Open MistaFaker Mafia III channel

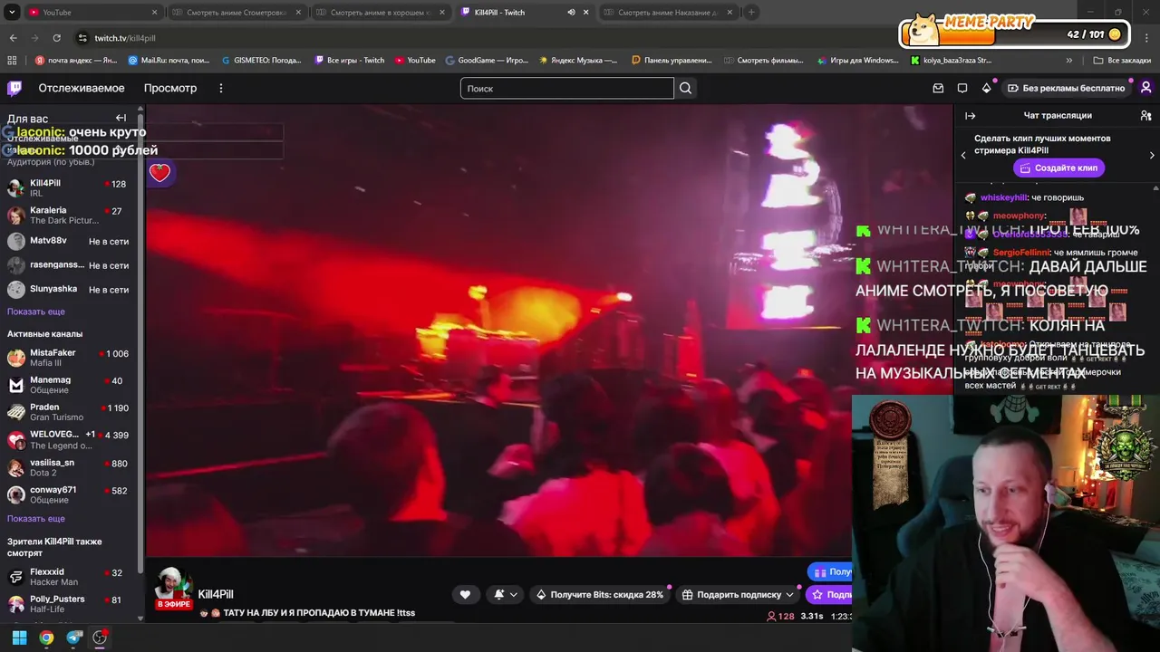coord(69,357)
